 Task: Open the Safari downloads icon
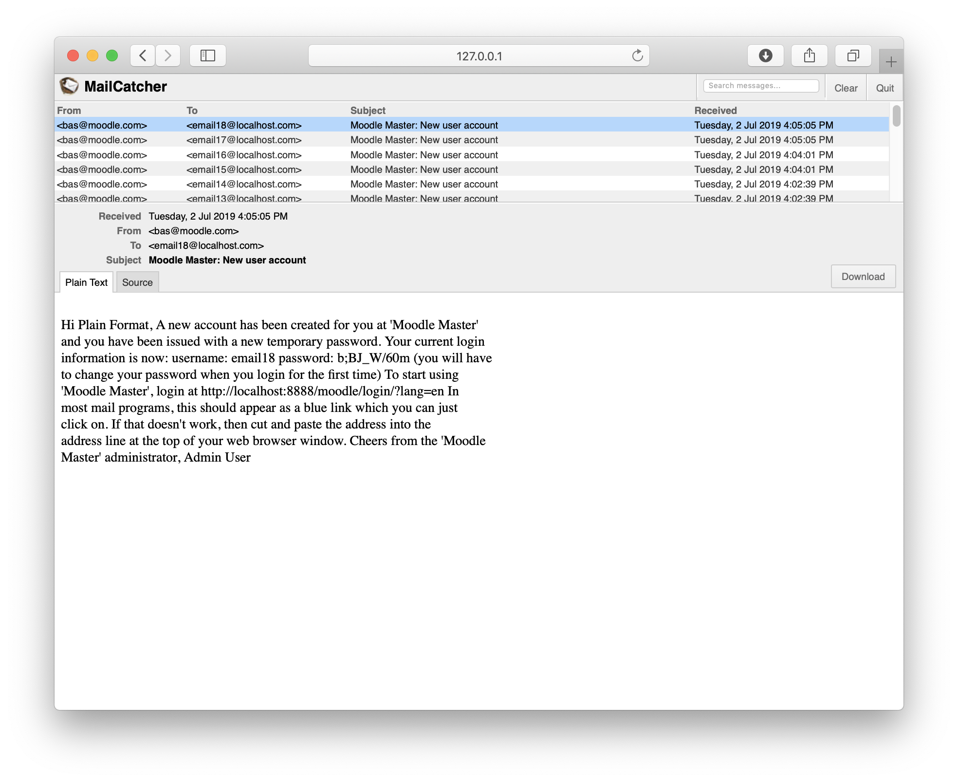pos(766,56)
